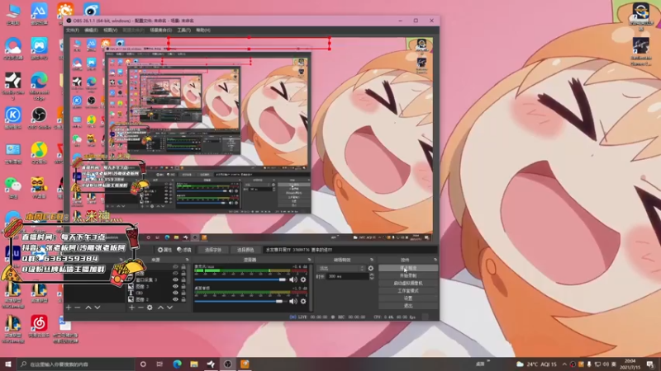Viewport: 661px width, 371px height.
Task: Open WeChat desktop shortcut
Action: pyautogui.click(x=13, y=188)
